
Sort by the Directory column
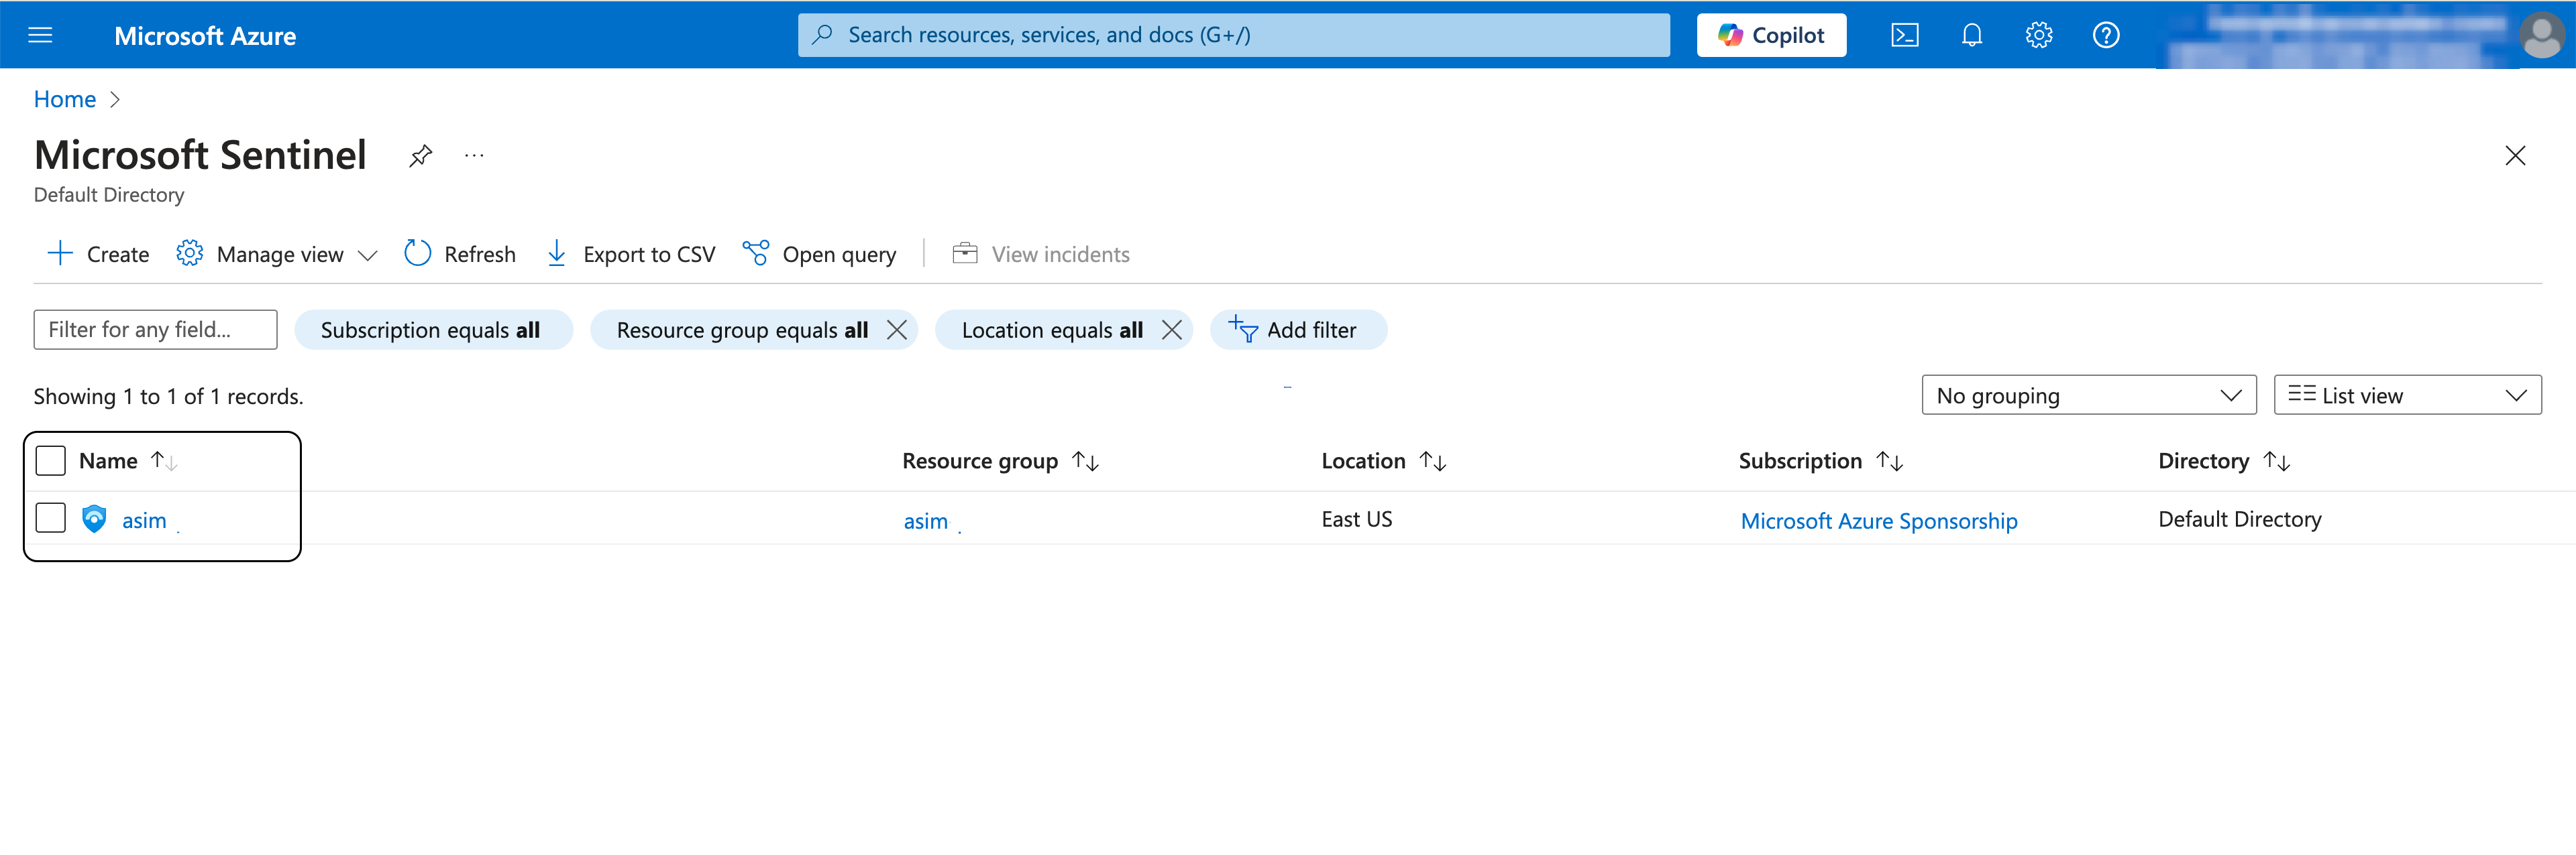pyautogui.click(x=2224, y=460)
